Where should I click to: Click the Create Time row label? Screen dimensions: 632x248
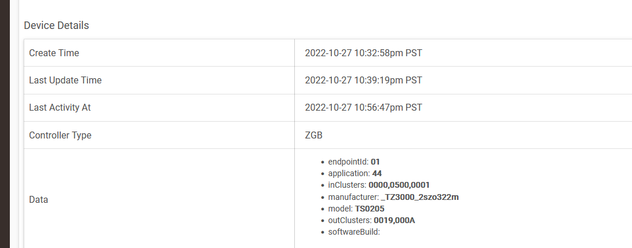(54, 53)
